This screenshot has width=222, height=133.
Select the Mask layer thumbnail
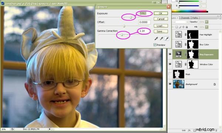click(179, 74)
